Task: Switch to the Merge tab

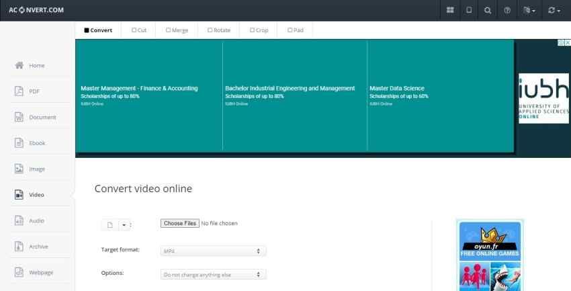Action: coord(177,30)
